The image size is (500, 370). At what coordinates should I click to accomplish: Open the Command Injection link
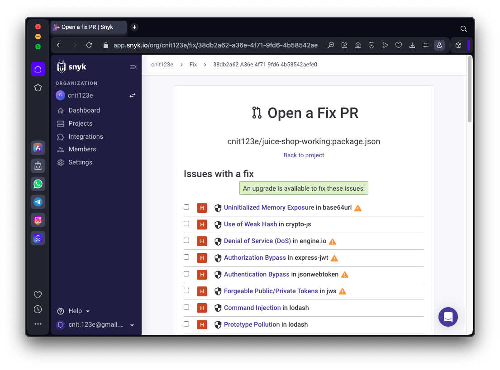pyautogui.click(x=252, y=308)
